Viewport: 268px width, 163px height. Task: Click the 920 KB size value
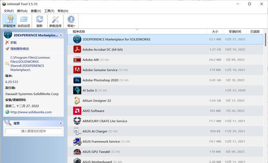click(215, 131)
